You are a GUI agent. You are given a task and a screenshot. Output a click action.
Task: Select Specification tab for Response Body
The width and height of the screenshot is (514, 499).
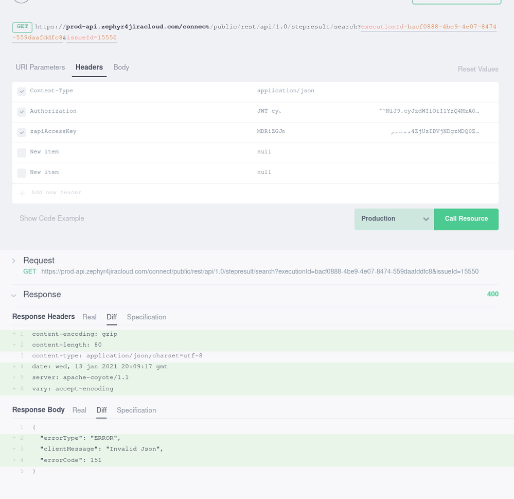click(x=136, y=410)
